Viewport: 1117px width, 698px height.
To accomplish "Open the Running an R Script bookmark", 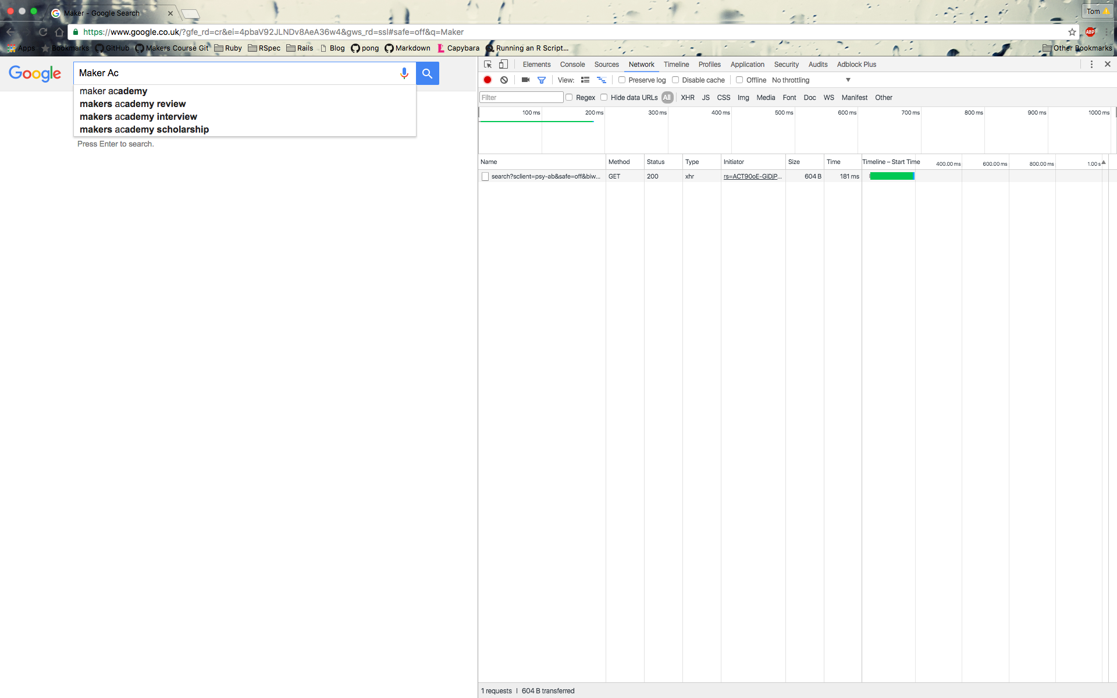I will click(527, 48).
